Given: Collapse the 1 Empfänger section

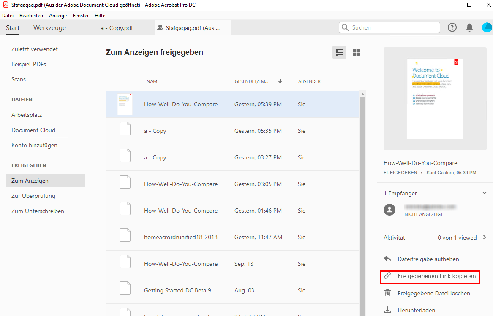Looking at the screenshot, I should [x=485, y=193].
